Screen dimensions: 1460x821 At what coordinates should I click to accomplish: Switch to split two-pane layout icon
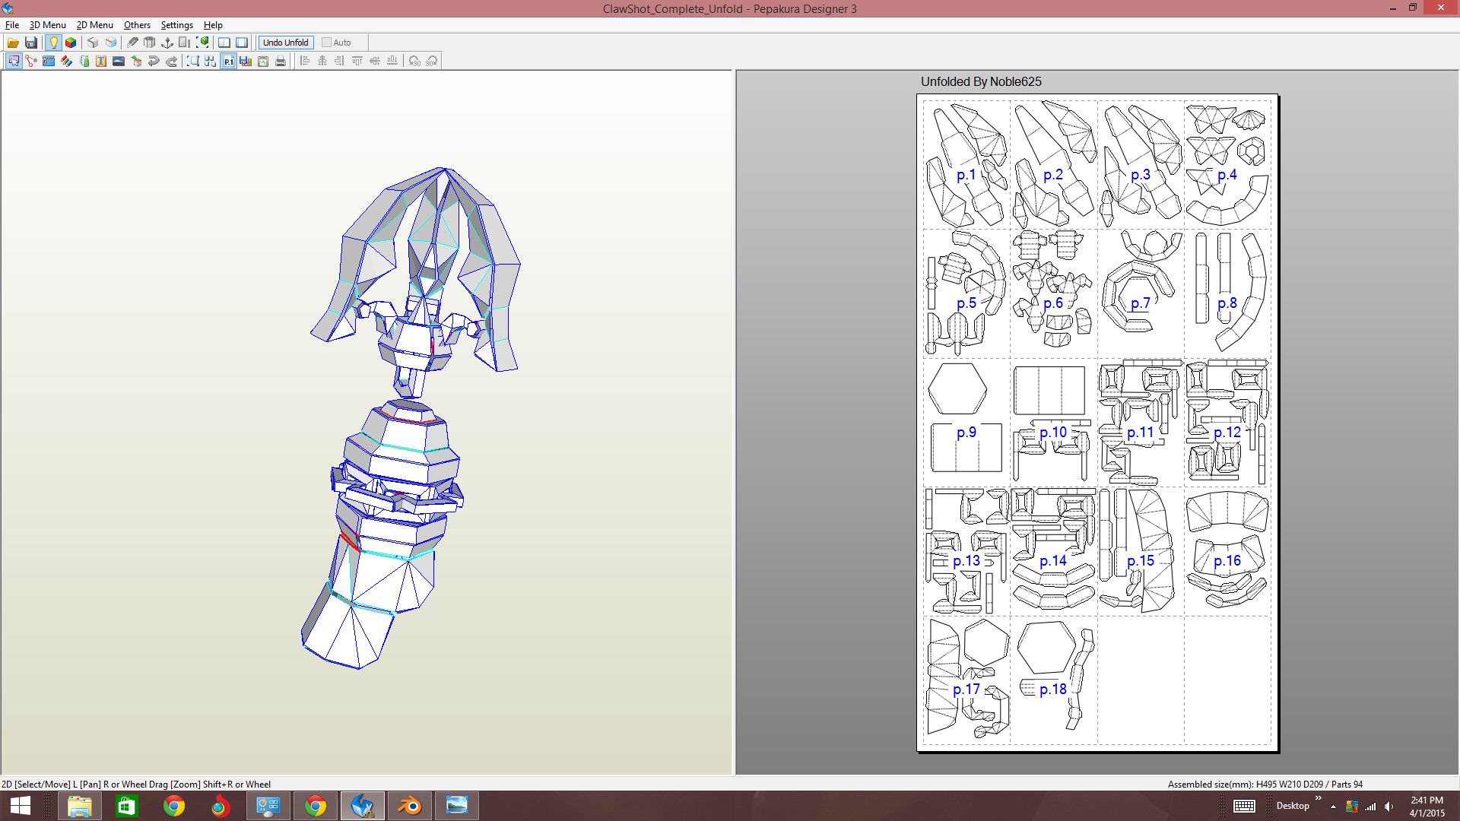(224, 43)
